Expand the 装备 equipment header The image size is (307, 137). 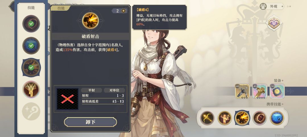click(279, 80)
